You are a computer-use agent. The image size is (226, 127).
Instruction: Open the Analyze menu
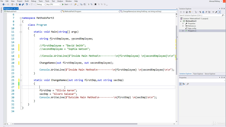tap(60, 1)
